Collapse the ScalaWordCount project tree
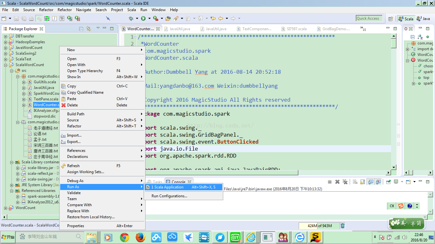The image size is (435, 244). click(5, 65)
